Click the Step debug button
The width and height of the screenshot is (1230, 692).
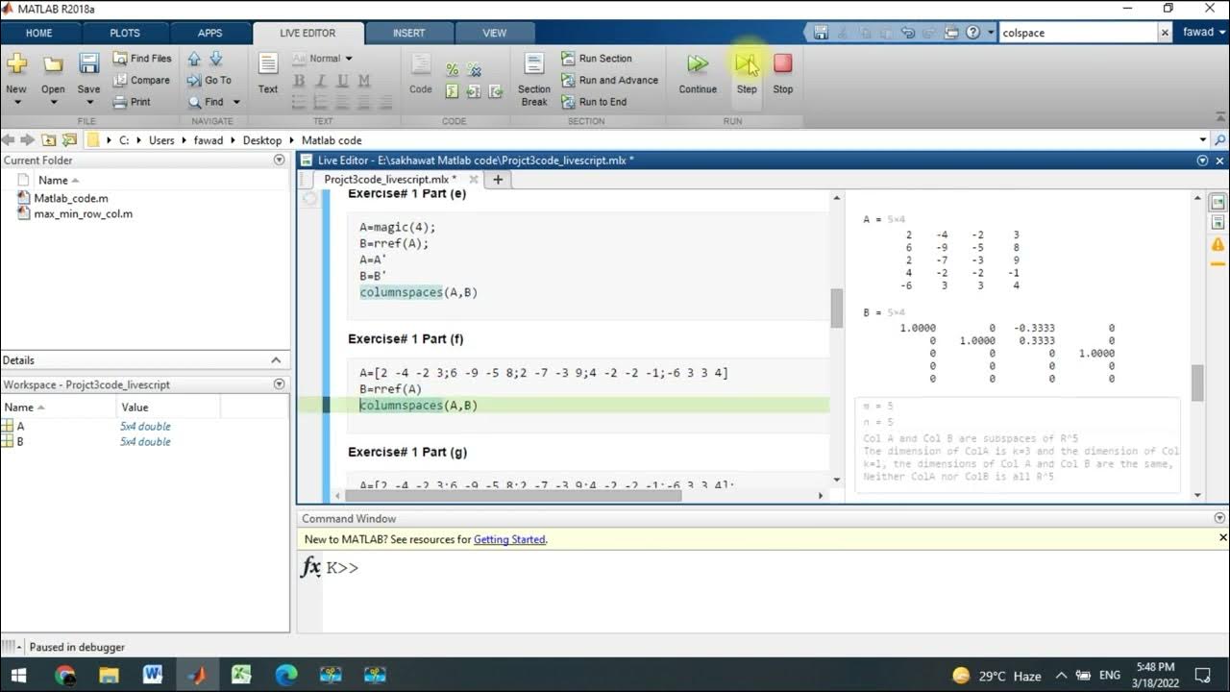[x=747, y=74]
